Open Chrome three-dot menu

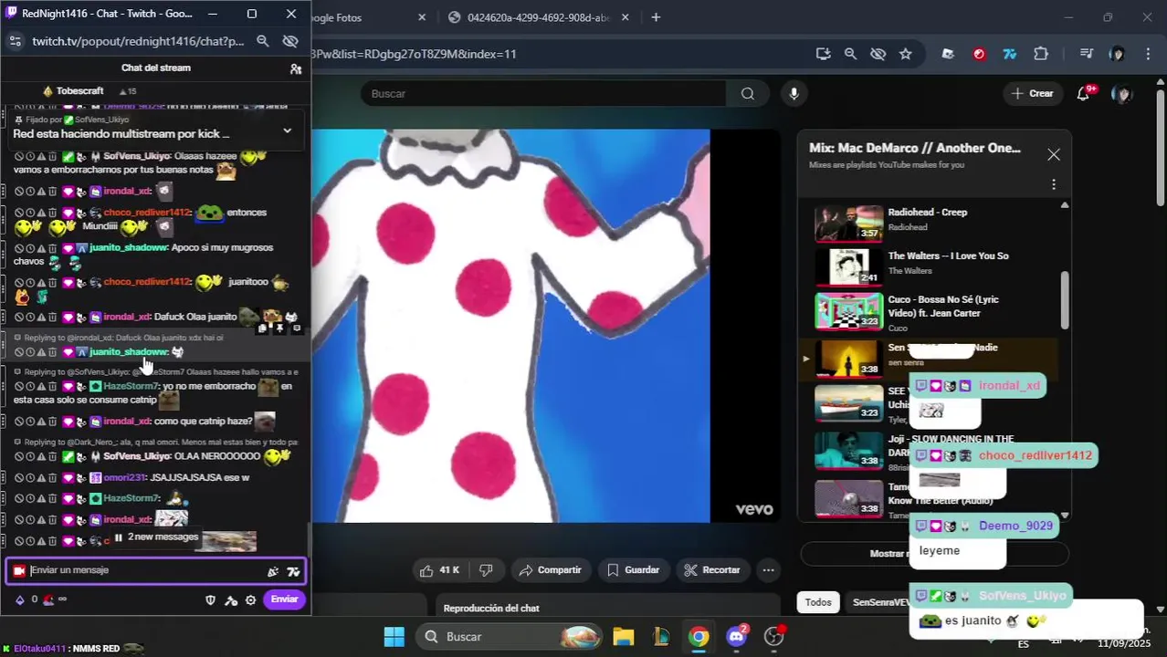click(1148, 54)
